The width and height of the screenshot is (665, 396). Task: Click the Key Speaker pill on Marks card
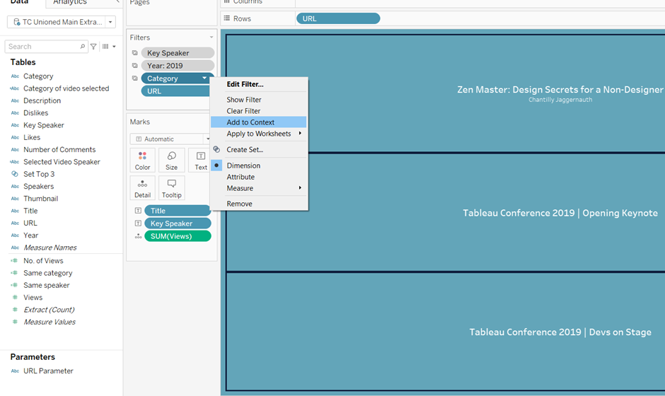tap(178, 223)
